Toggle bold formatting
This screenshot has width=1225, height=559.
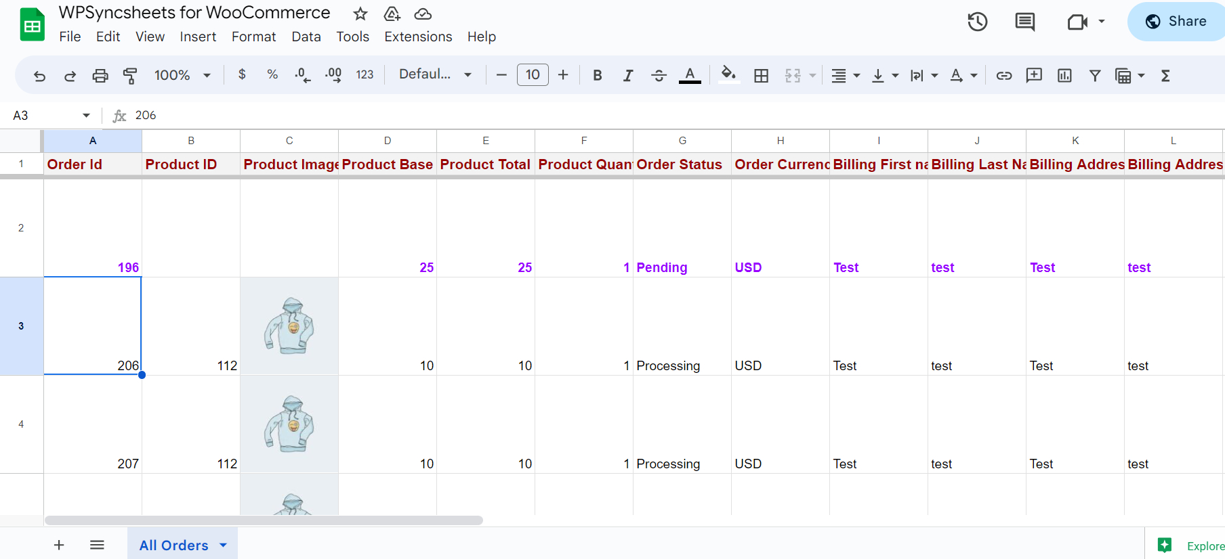coord(597,76)
